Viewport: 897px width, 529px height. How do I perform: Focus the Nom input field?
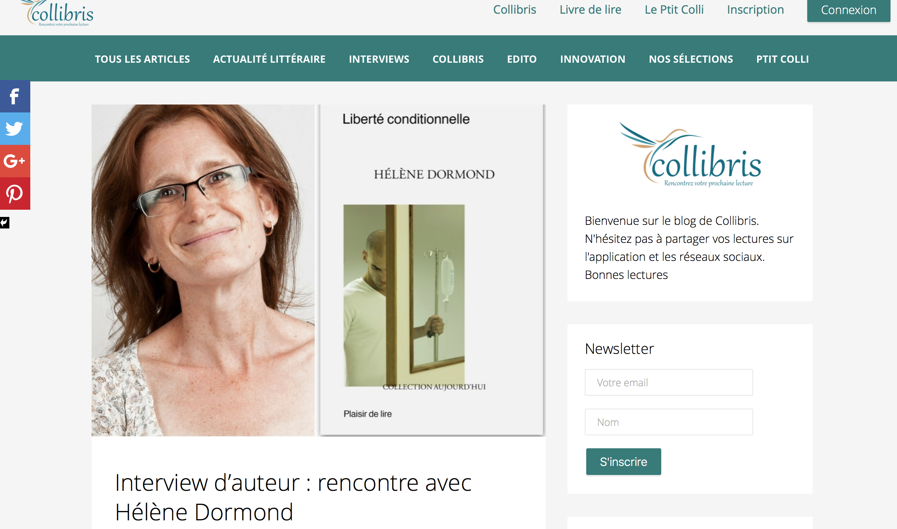(669, 422)
